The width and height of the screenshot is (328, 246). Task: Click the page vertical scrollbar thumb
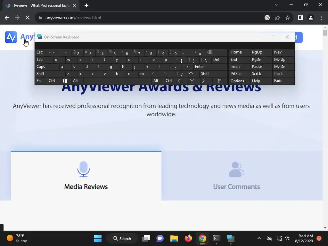pos(325,33)
